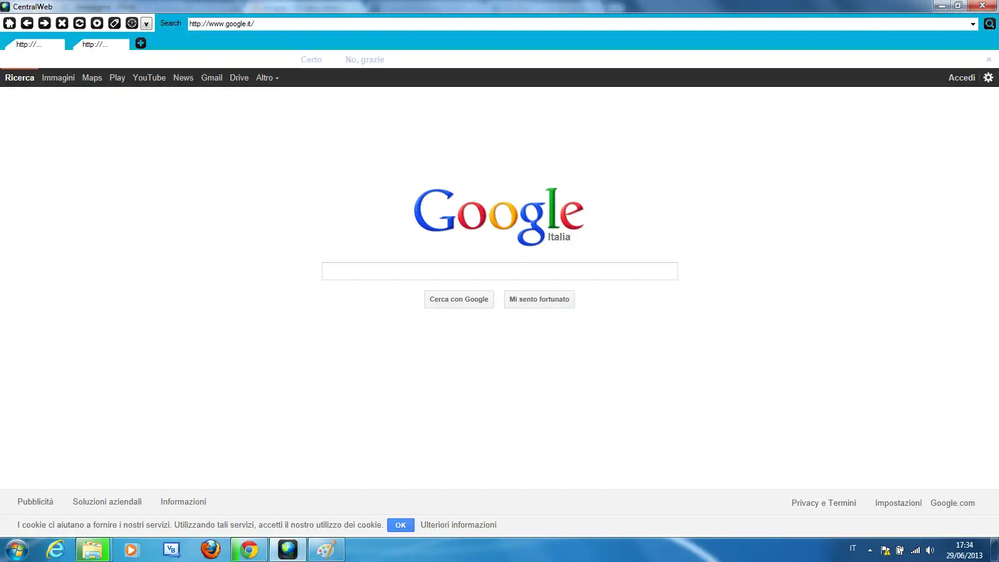Screen dimensions: 999x562
Task: Launch Internet Explorer from the taskbar
Action: point(56,550)
